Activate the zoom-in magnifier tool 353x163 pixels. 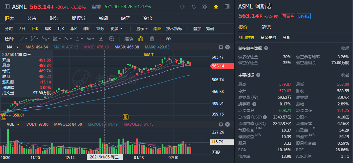(x=112, y=39)
